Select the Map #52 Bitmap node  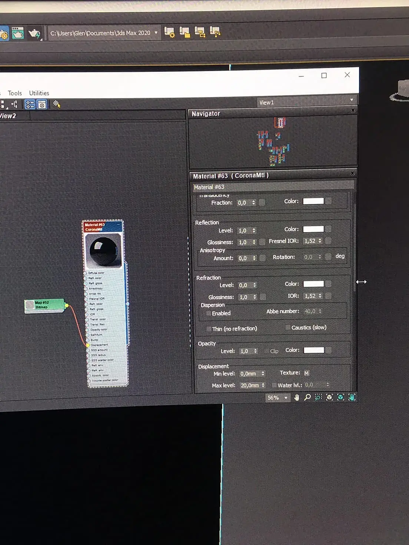click(x=44, y=305)
